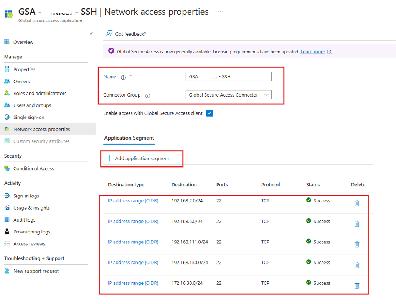Viewport: 396px width, 304px height.
Task: Expand the Connector Group dropdown
Action: click(x=229, y=95)
